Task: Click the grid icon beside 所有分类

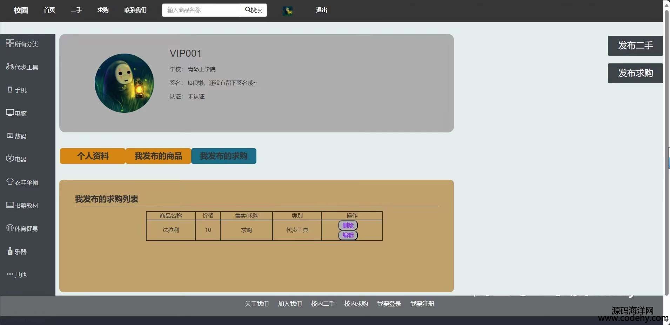Action: [10, 43]
